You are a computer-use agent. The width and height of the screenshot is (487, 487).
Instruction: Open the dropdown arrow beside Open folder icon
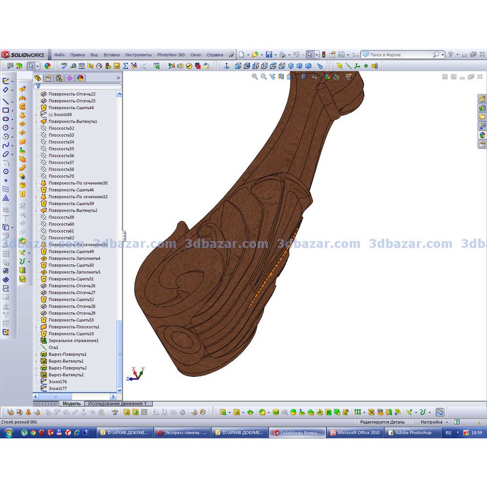(262, 55)
